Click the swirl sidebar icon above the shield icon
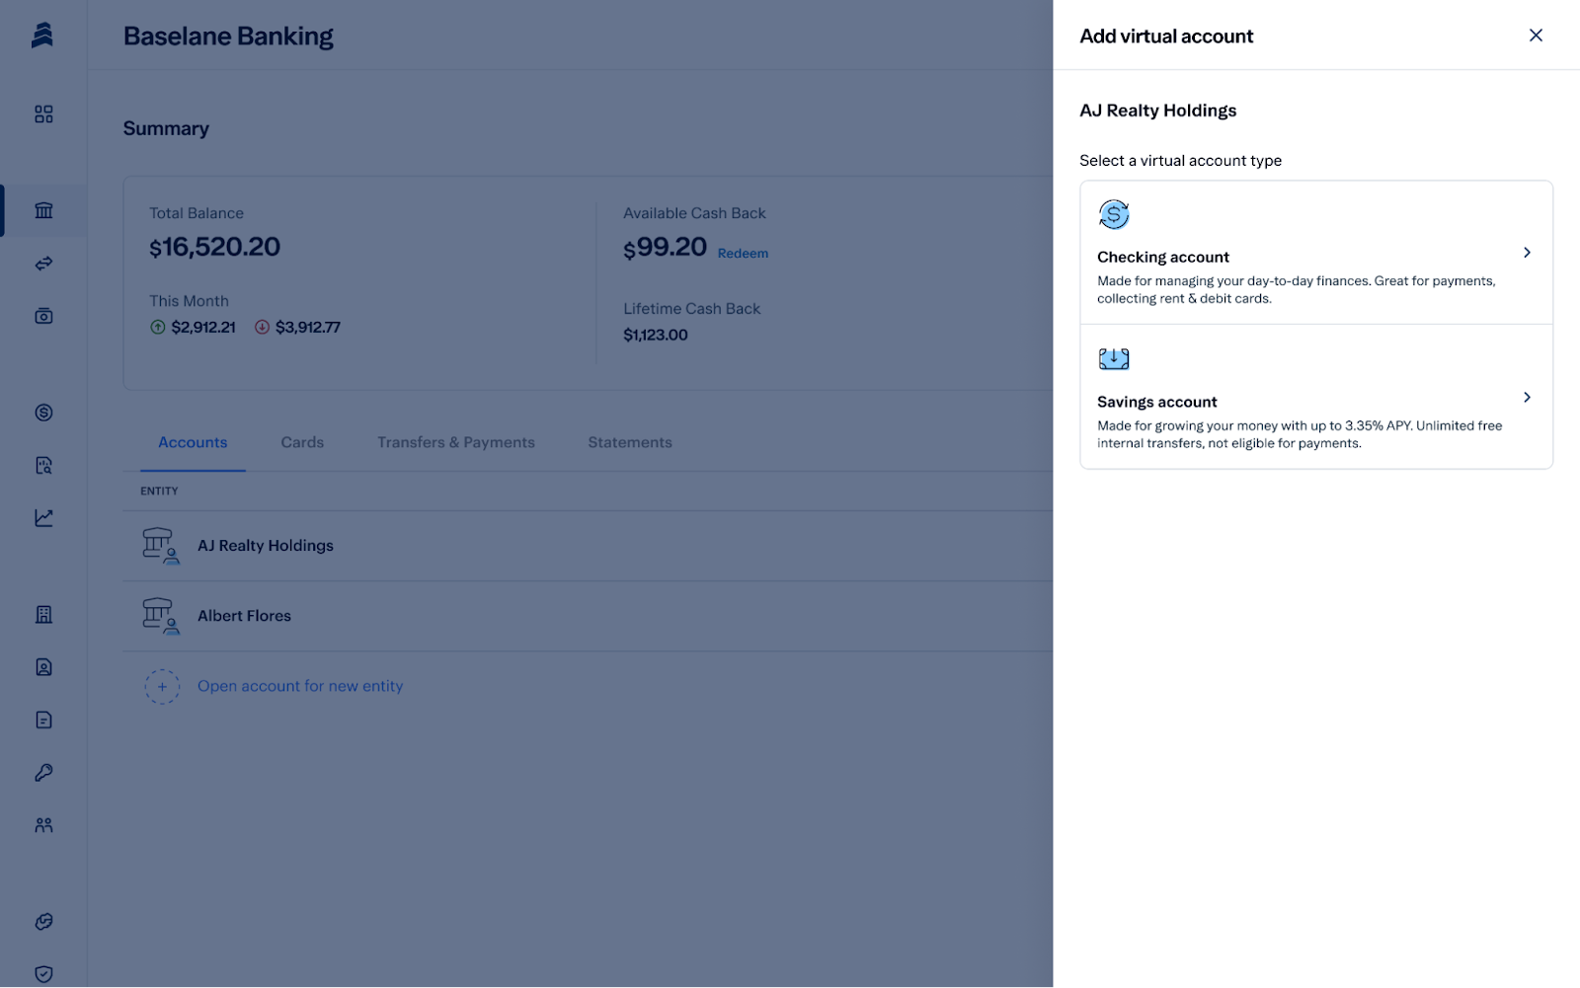Viewport: 1580px width, 988px height. coord(43,922)
